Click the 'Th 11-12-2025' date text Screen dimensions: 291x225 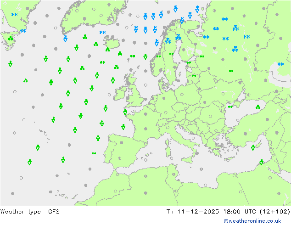pos(193,211)
